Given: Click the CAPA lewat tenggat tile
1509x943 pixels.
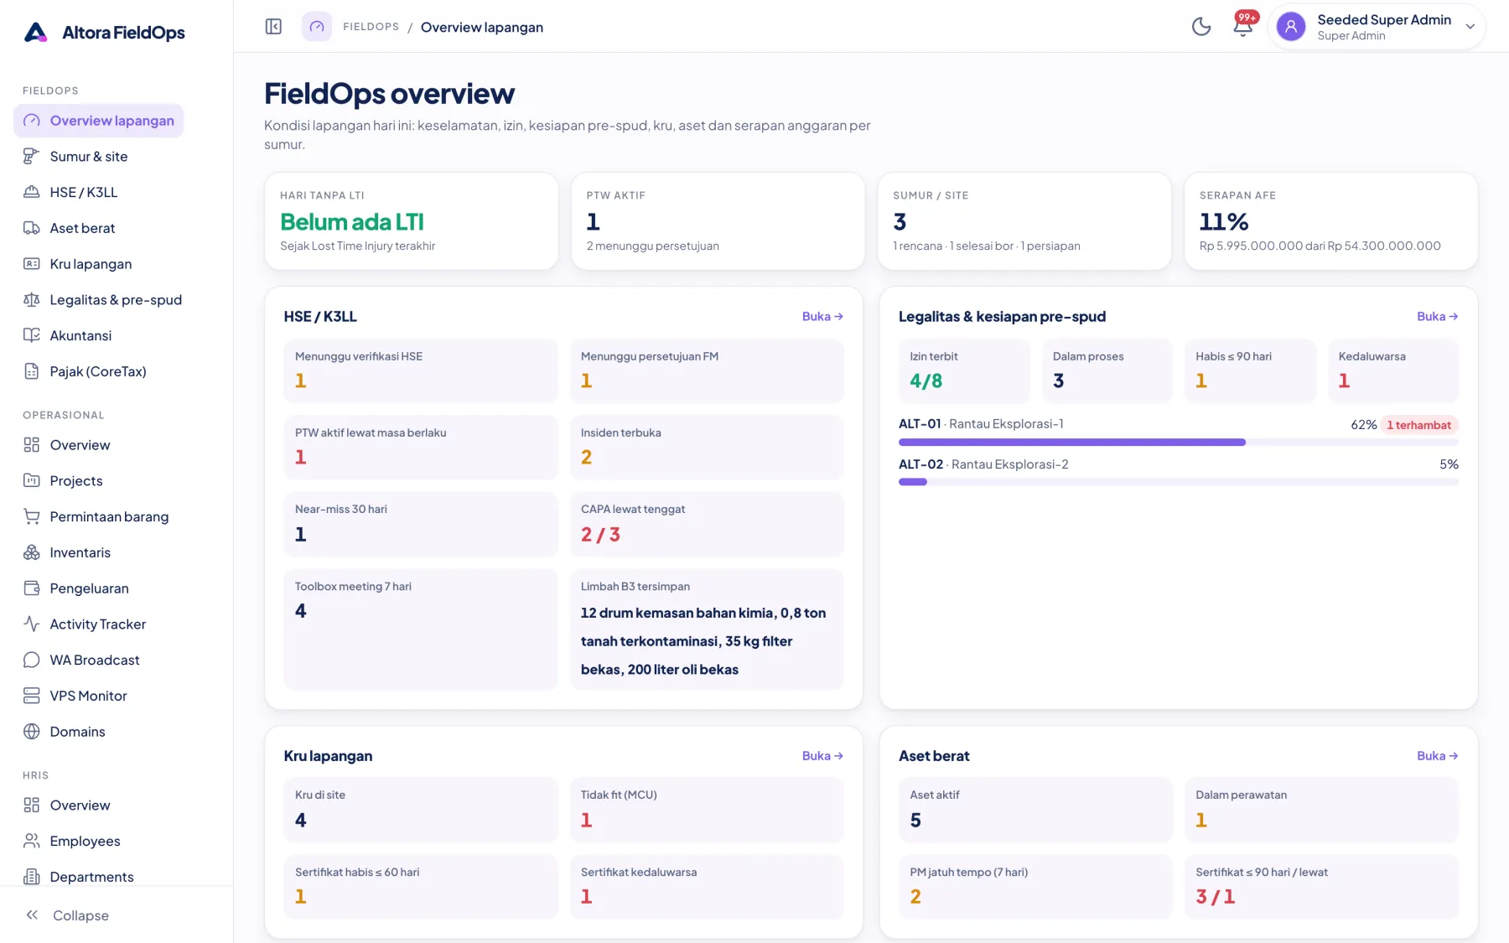Looking at the screenshot, I should tap(707, 524).
